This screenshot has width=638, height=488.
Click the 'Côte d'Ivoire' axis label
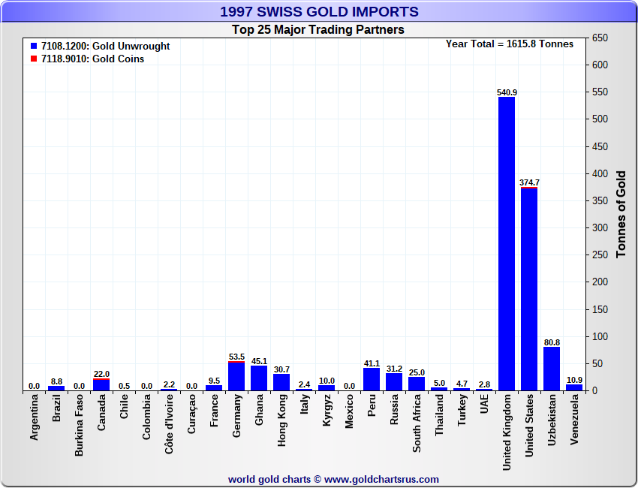pyautogui.click(x=169, y=424)
